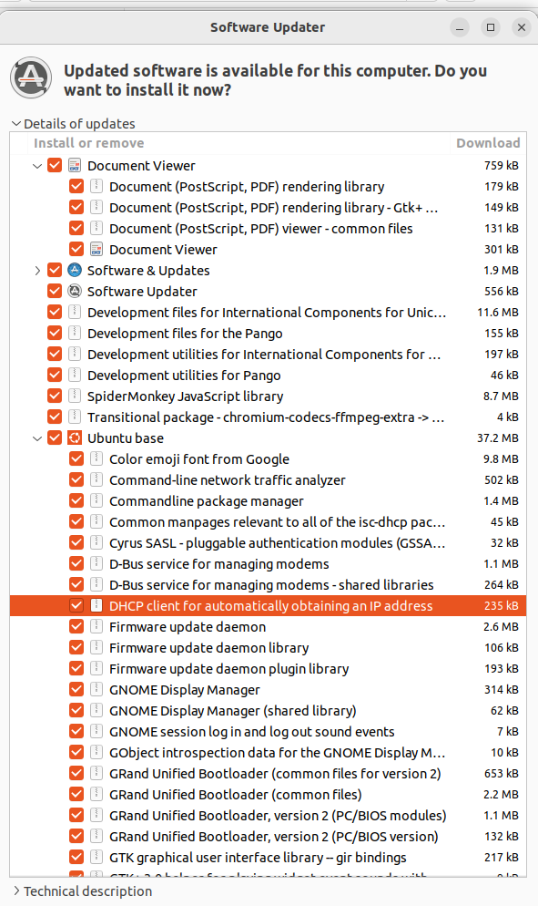Click package icon of Transitional package chromium-codecs row

(75, 417)
